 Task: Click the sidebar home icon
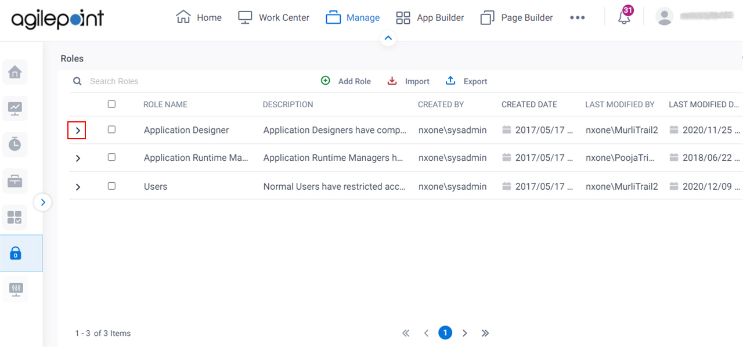(15, 72)
